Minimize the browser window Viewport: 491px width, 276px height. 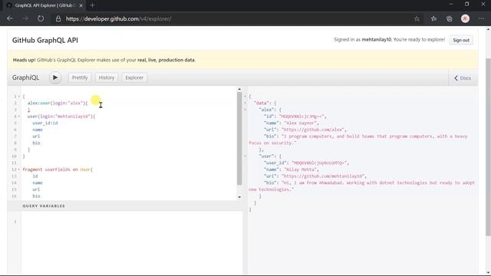coord(451,4)
